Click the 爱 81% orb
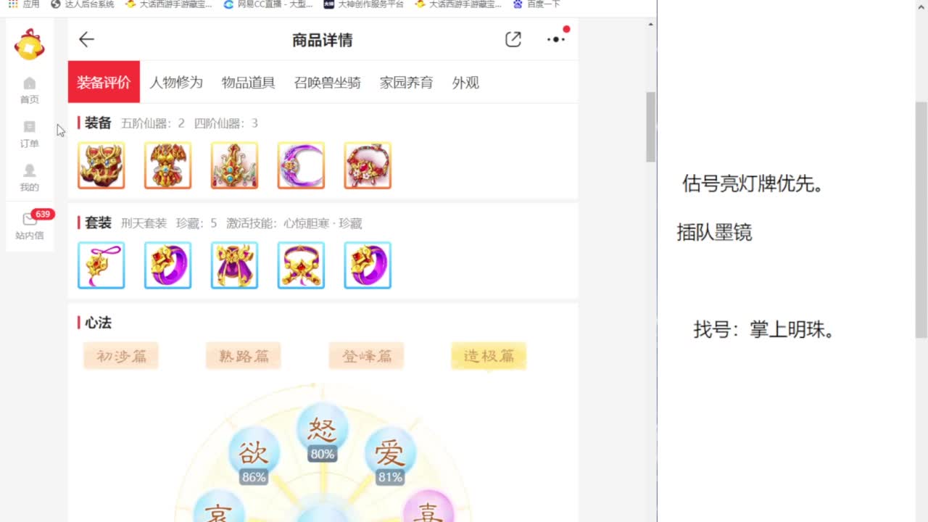The image size is (928, 522). tap(390, 457)
